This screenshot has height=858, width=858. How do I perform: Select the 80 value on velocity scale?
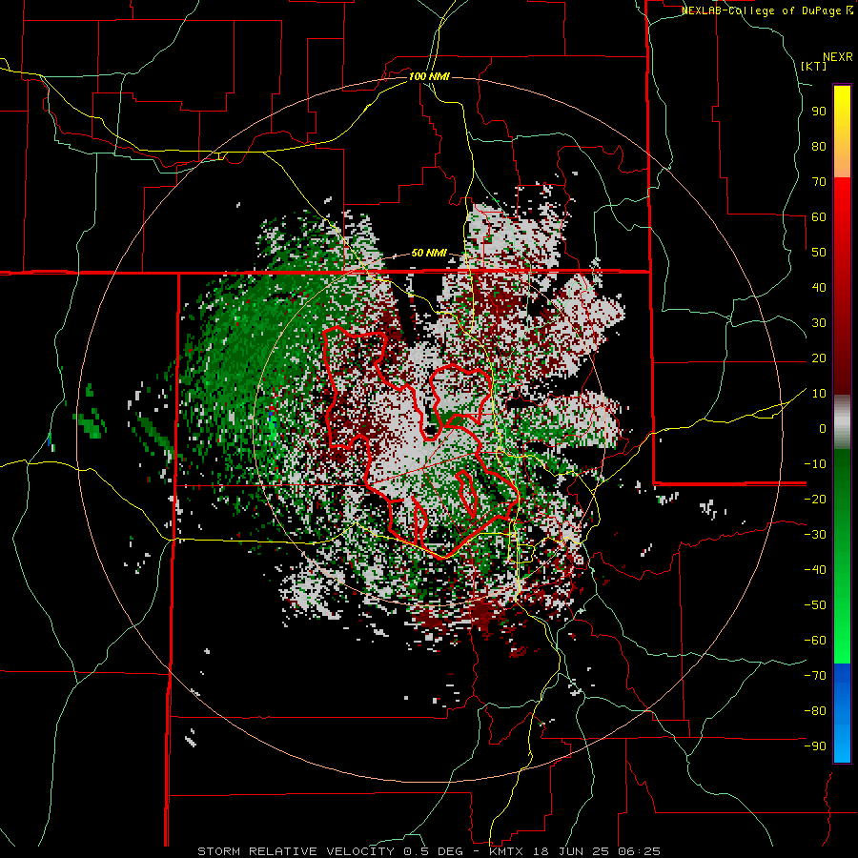pos(819,146)
